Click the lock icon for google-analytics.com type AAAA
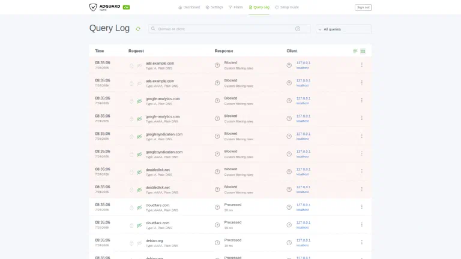 coord(131,119)
